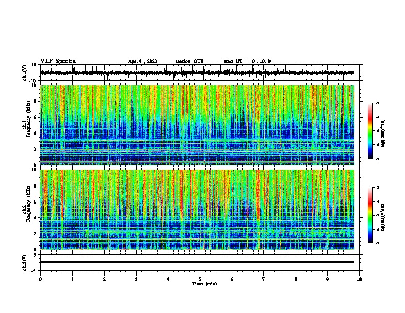This screenshot has width=405, height=313.
Task: Click the "log(PSD)(V²/Hz)" label beside ch.1 colorbar
Action: tap(383, 133)
